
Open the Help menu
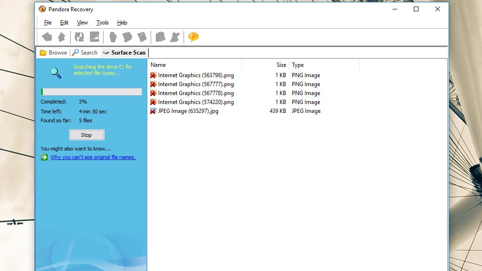point(122,23)
